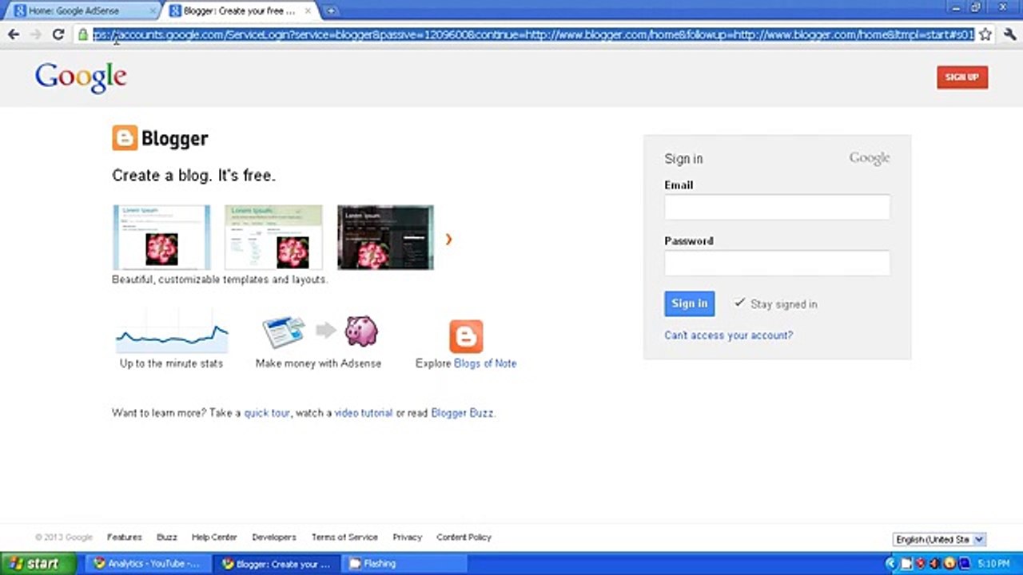Click the large orange Blogs of Note icon
This screenshot has height=575, width=1023.
pos(466,336)
